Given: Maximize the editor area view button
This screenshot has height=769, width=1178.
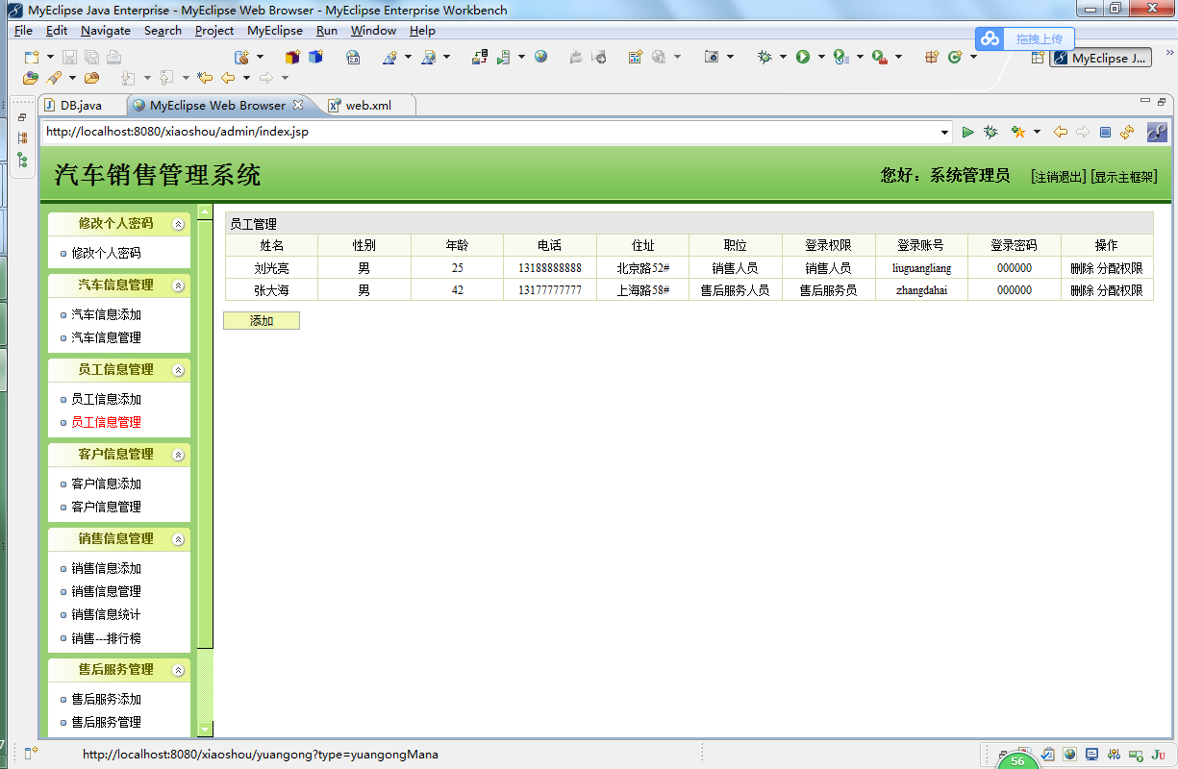Looking at the screenshot, I should tap(1163, 101).
